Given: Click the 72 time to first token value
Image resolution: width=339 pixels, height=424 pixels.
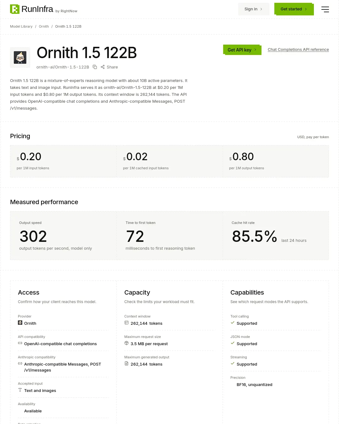Looking at the screenshot, I should coord(135,236).
